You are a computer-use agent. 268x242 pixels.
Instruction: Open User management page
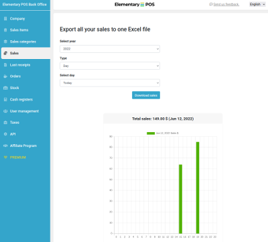click(25, 111)
